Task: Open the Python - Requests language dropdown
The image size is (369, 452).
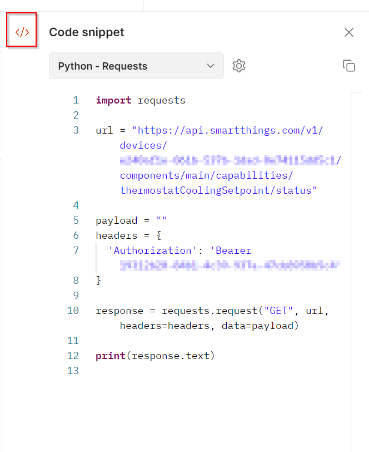Action: [x=136, y=66]
